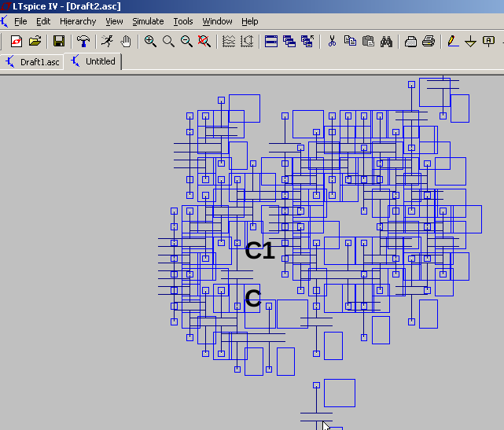This screenshot has width=504, height=430.
Task: Open Find with binoculars icon
Action: click(386, 42)
